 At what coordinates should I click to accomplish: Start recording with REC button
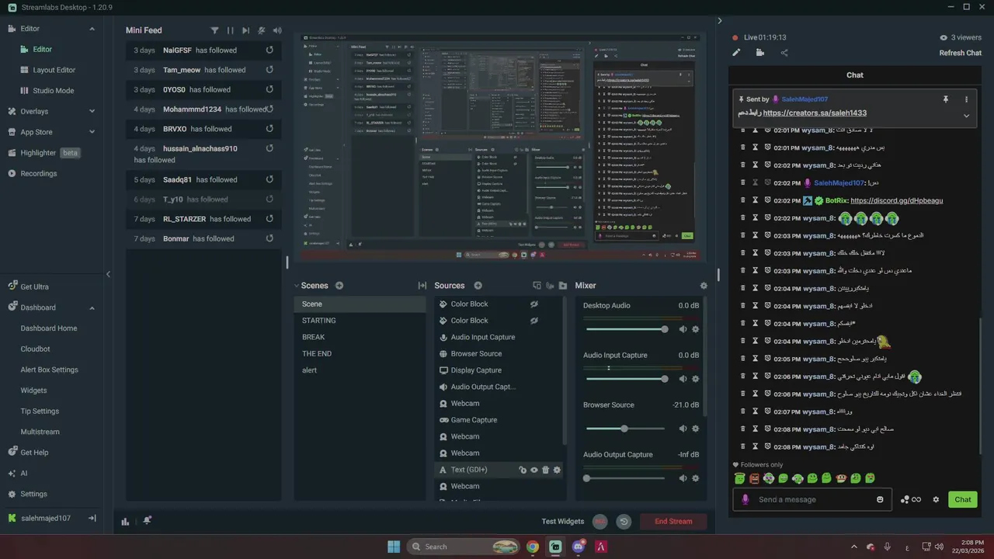tap(600, 522)
